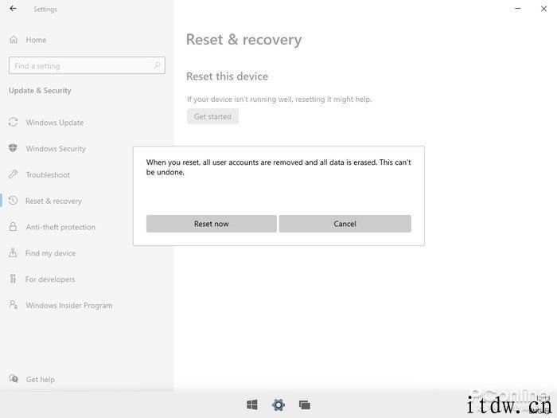Go to Settings Home
Screen dimensions: 557x418
tap(36, 40)
